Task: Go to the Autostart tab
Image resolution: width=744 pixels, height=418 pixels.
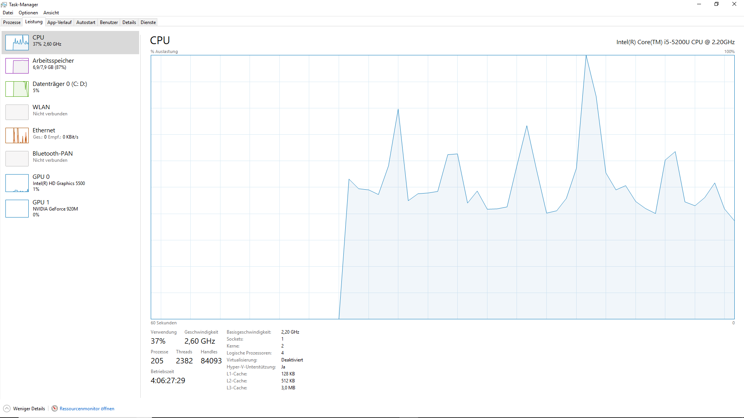Action: [x=86, y=22]
